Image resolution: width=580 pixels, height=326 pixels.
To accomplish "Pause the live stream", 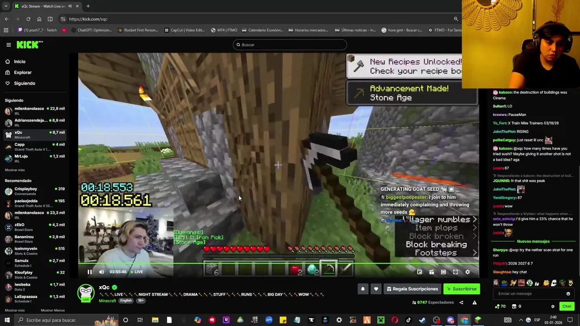I will [89, 272].
